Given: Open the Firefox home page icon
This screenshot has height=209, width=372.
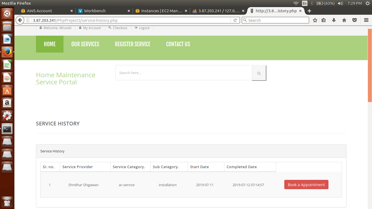Looking at the screenshot, I should coord(344,20).
